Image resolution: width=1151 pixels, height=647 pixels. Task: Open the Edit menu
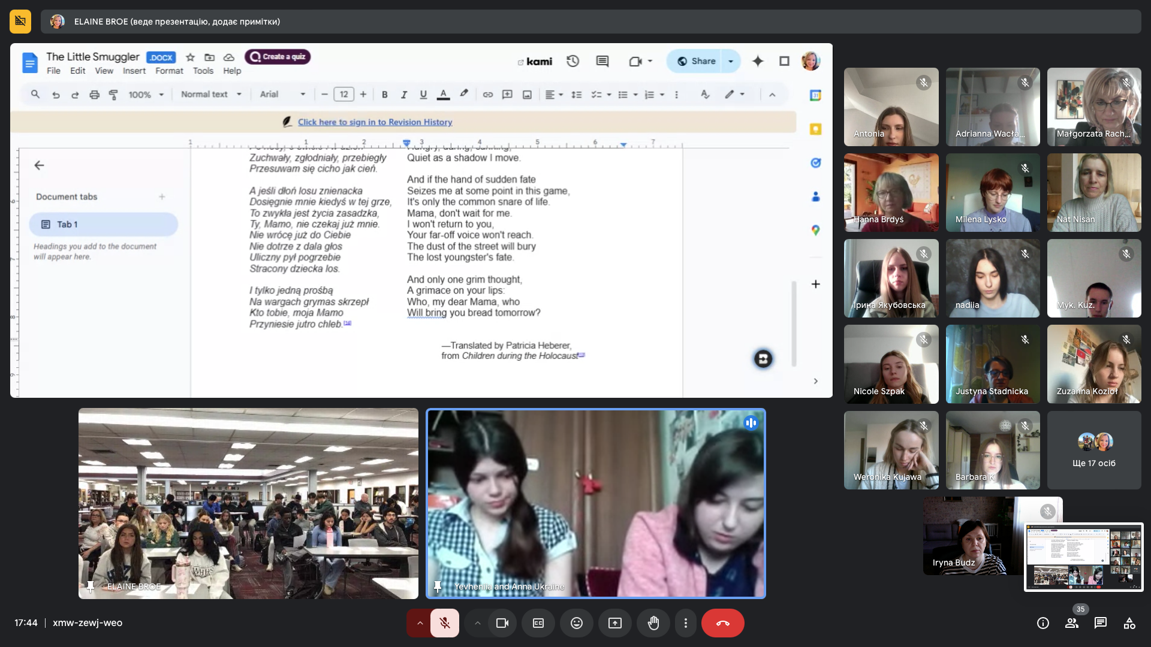(x=77, y=71)
